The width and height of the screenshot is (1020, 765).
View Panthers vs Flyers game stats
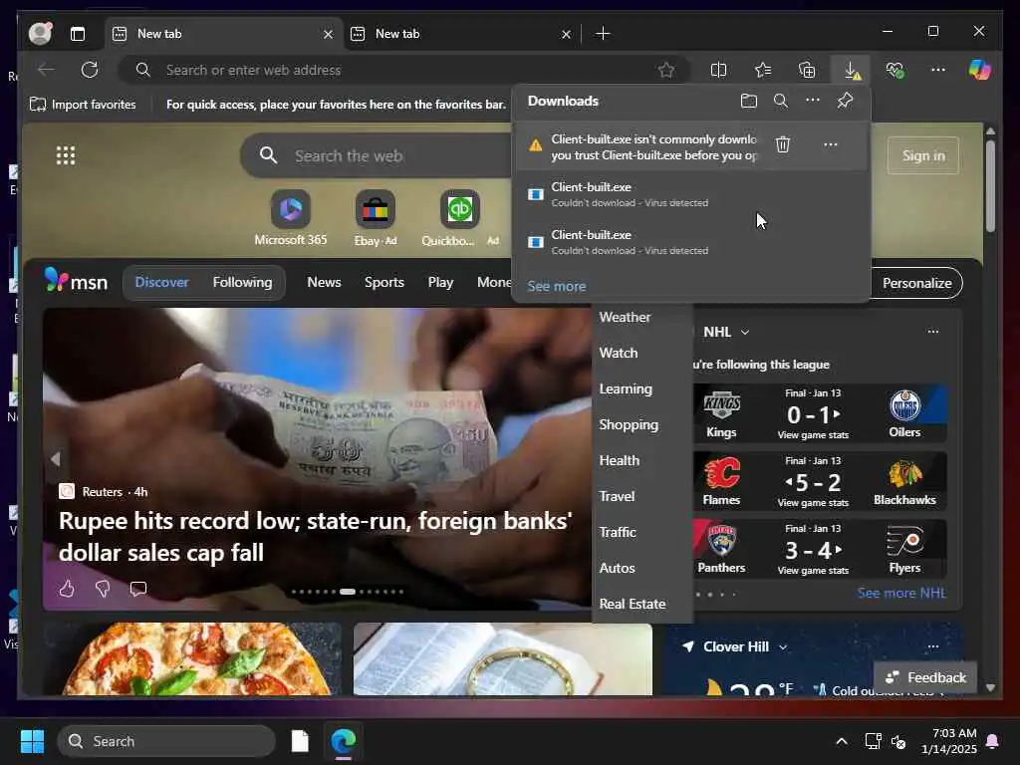tap(813, 571)
